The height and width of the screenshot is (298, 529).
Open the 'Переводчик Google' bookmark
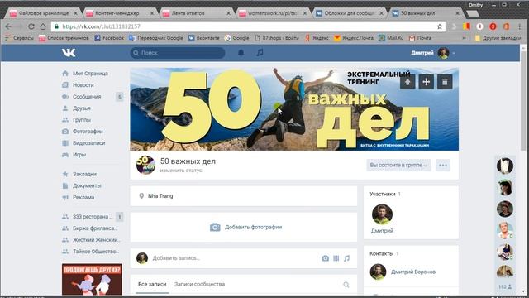[x=156, y=38]
